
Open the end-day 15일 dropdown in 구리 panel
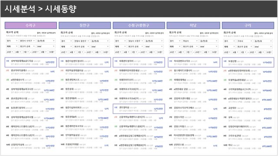point(269,52)
